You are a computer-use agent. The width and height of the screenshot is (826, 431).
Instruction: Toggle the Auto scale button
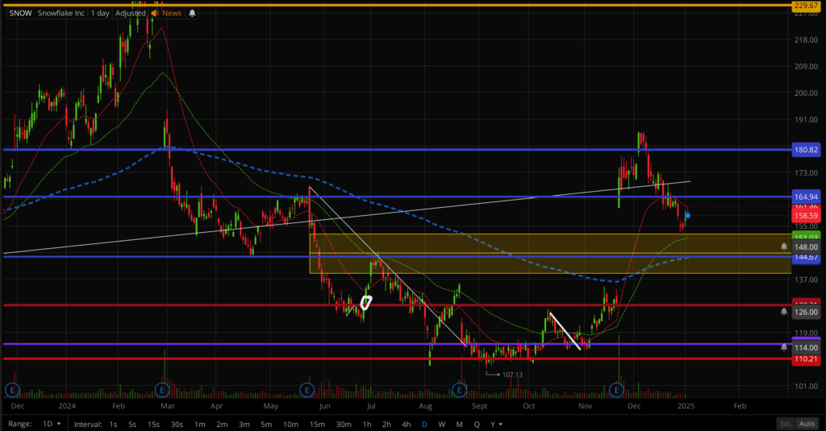807,424
